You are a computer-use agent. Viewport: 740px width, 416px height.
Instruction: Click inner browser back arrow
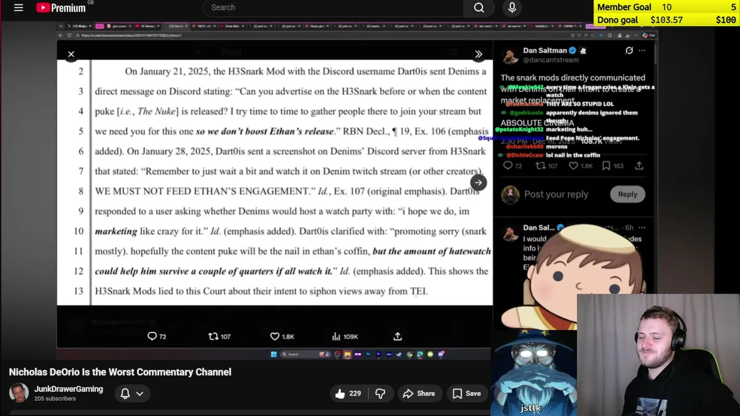(61, 35)
